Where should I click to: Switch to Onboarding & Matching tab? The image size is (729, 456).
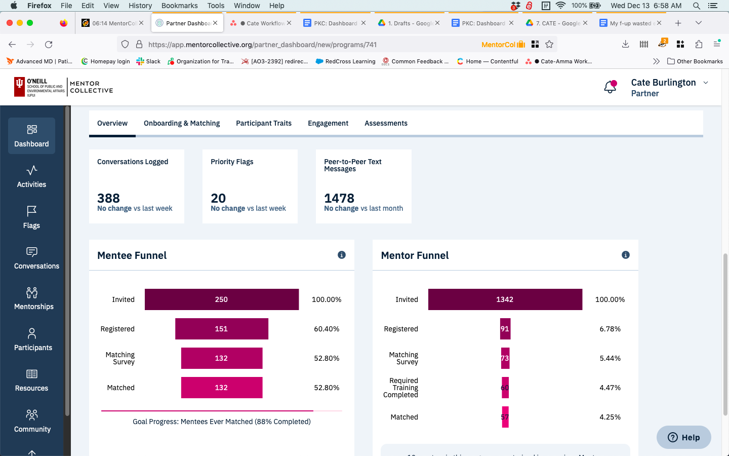[182, 123]
